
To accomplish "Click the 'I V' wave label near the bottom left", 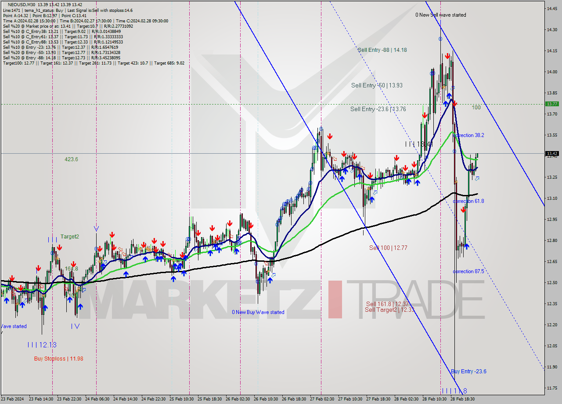I will point(75,326).
